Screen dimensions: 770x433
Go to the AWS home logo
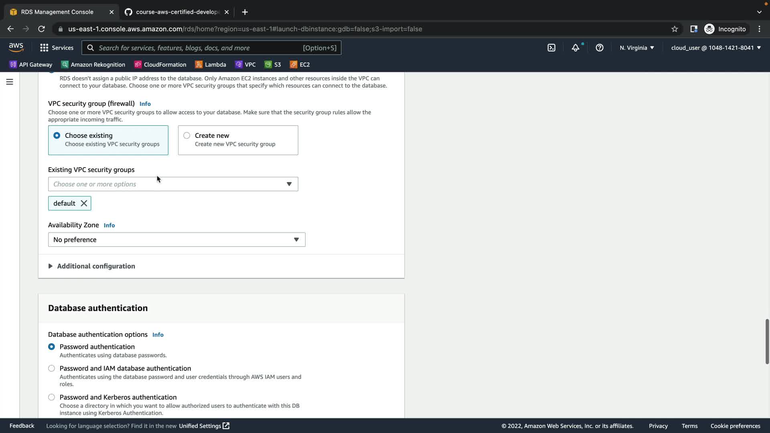16,47
